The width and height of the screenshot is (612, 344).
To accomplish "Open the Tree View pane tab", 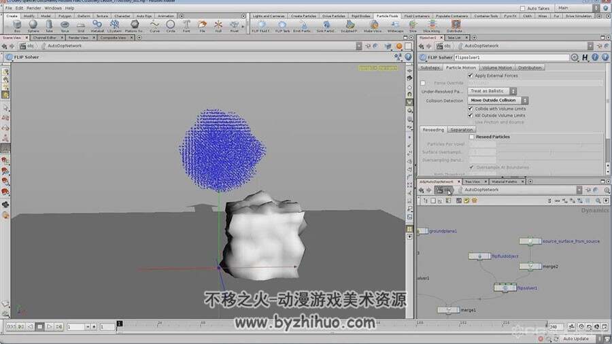I will coord(473,182).
